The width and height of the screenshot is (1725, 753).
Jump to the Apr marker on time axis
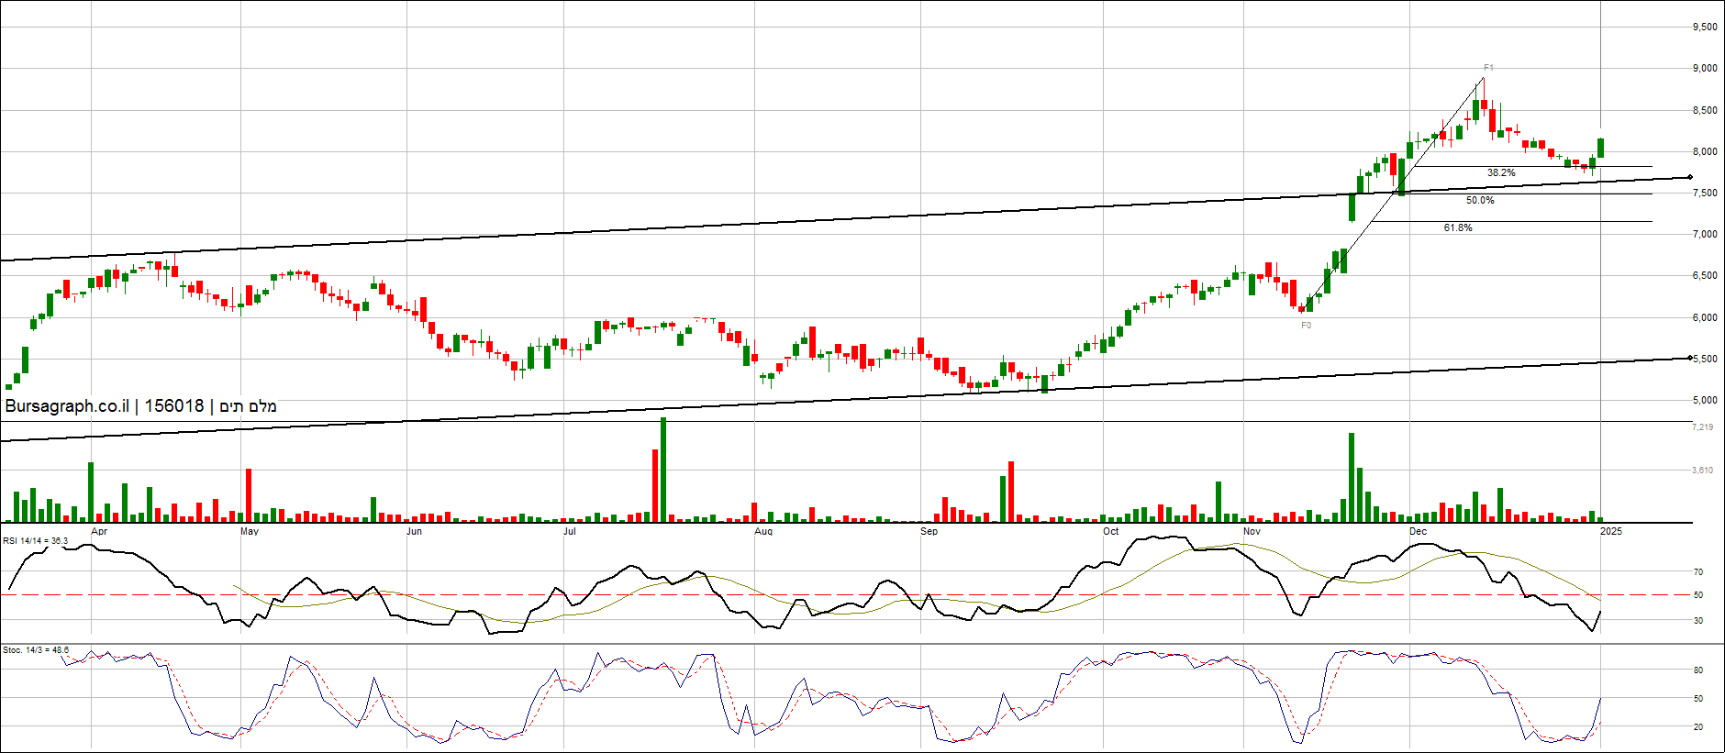point(99,531)
